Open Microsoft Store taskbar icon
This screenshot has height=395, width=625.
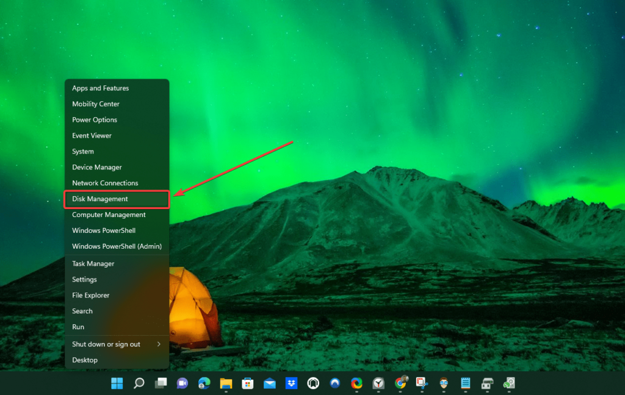click(248, 383)
